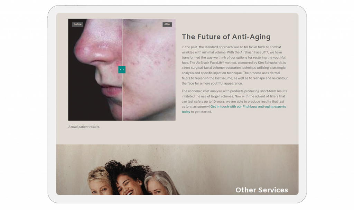
Task: Select the Before label badge
Action: [x=77, y=24]
